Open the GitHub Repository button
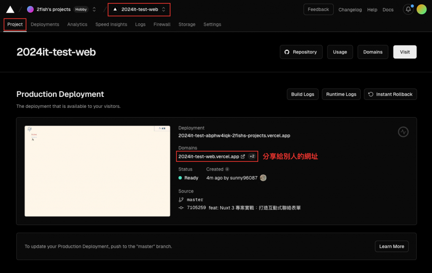Image resolution: width=432 pixels, height=273 pixels. coord(301,52)
